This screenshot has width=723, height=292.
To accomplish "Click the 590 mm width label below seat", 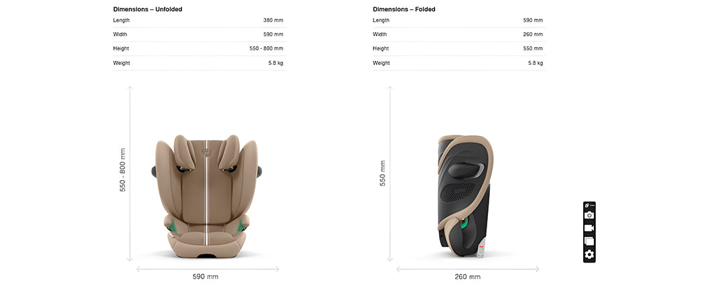I will point(206,277).
